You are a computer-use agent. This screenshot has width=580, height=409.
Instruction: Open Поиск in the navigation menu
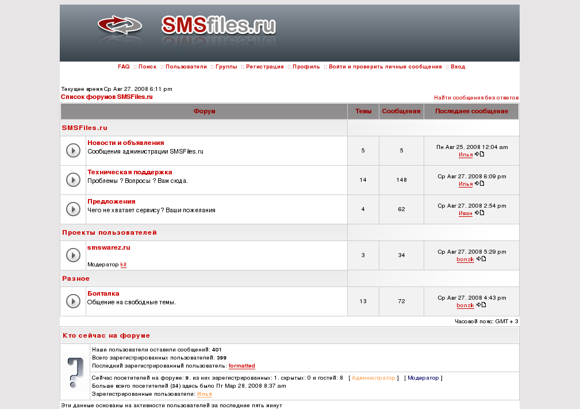tap(148, 67)
